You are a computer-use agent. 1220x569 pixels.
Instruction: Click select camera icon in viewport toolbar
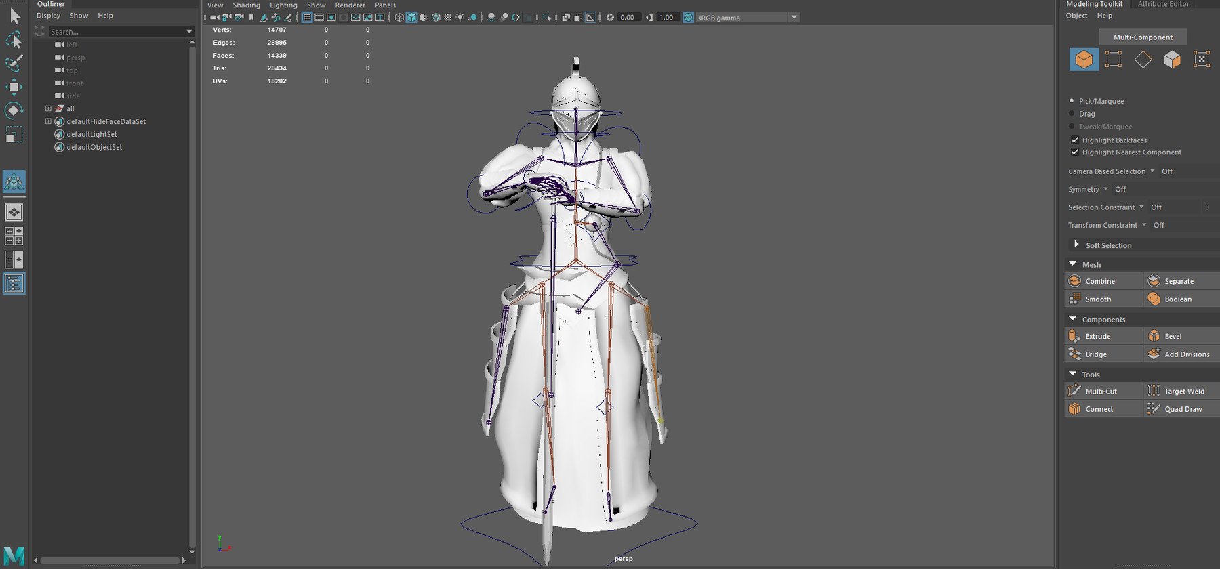click(x=215, y=17)
